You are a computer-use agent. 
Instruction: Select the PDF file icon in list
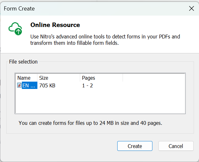pyautogui.click(x=19, y=85)
